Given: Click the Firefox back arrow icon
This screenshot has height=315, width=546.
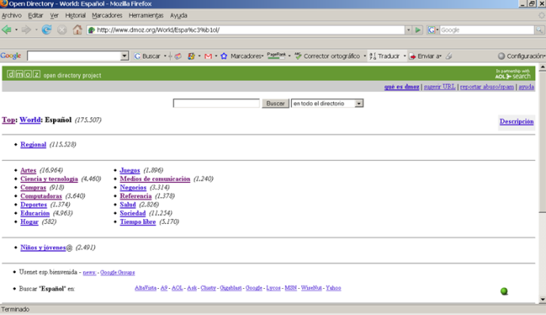Looking at the screenshot, I should coord(6,29).
